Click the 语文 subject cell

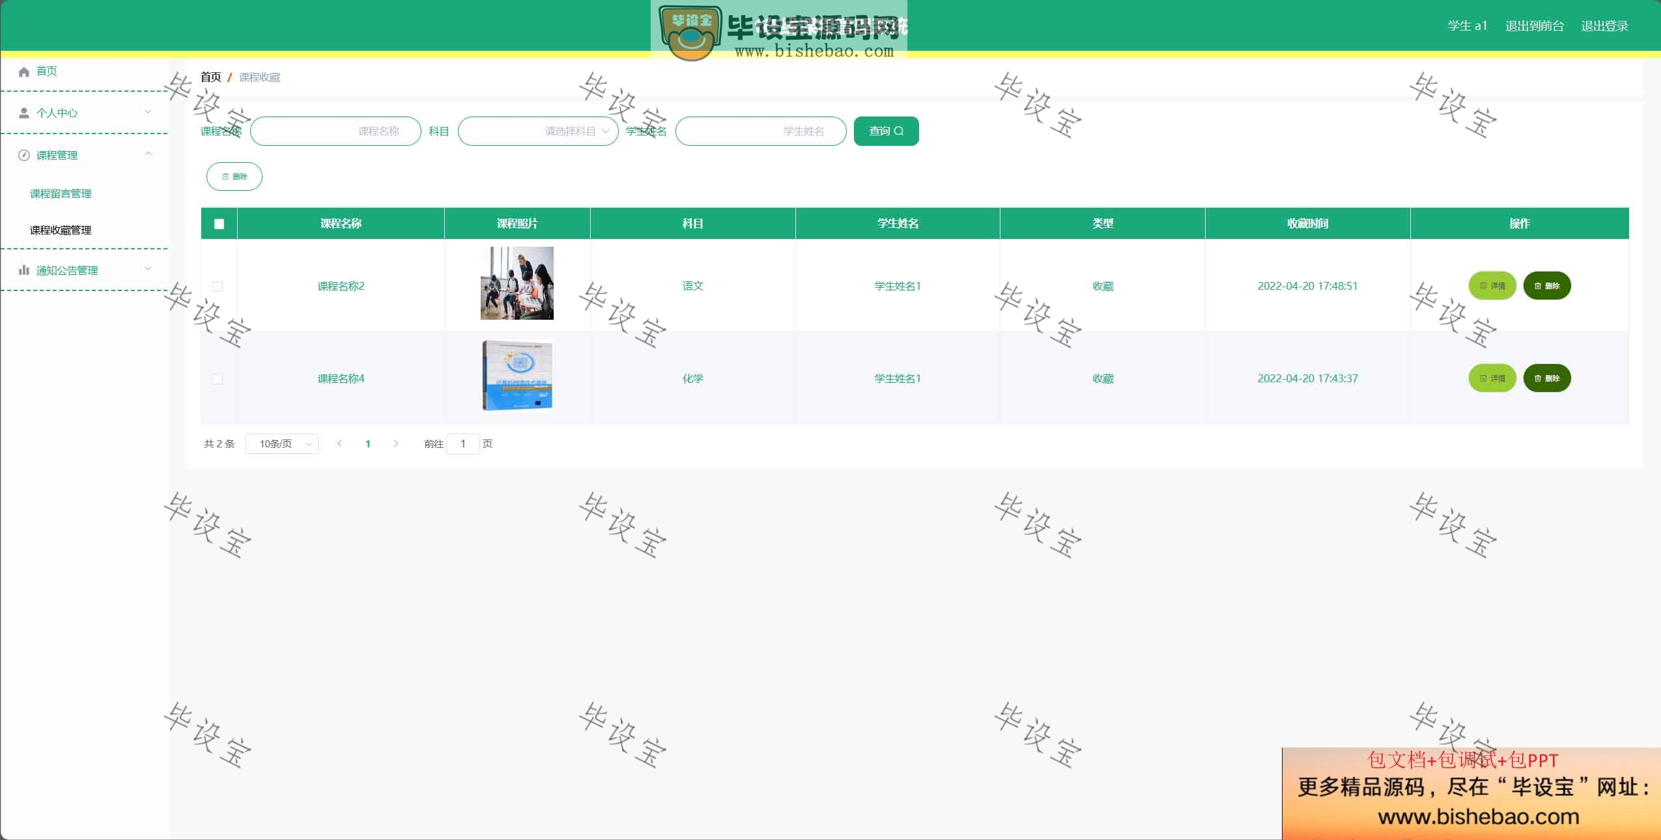pyautogui.click(x=692, y=286)
